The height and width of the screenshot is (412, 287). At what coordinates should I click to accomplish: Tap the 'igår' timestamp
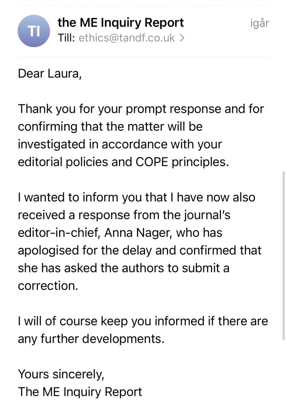click(259, 23)
